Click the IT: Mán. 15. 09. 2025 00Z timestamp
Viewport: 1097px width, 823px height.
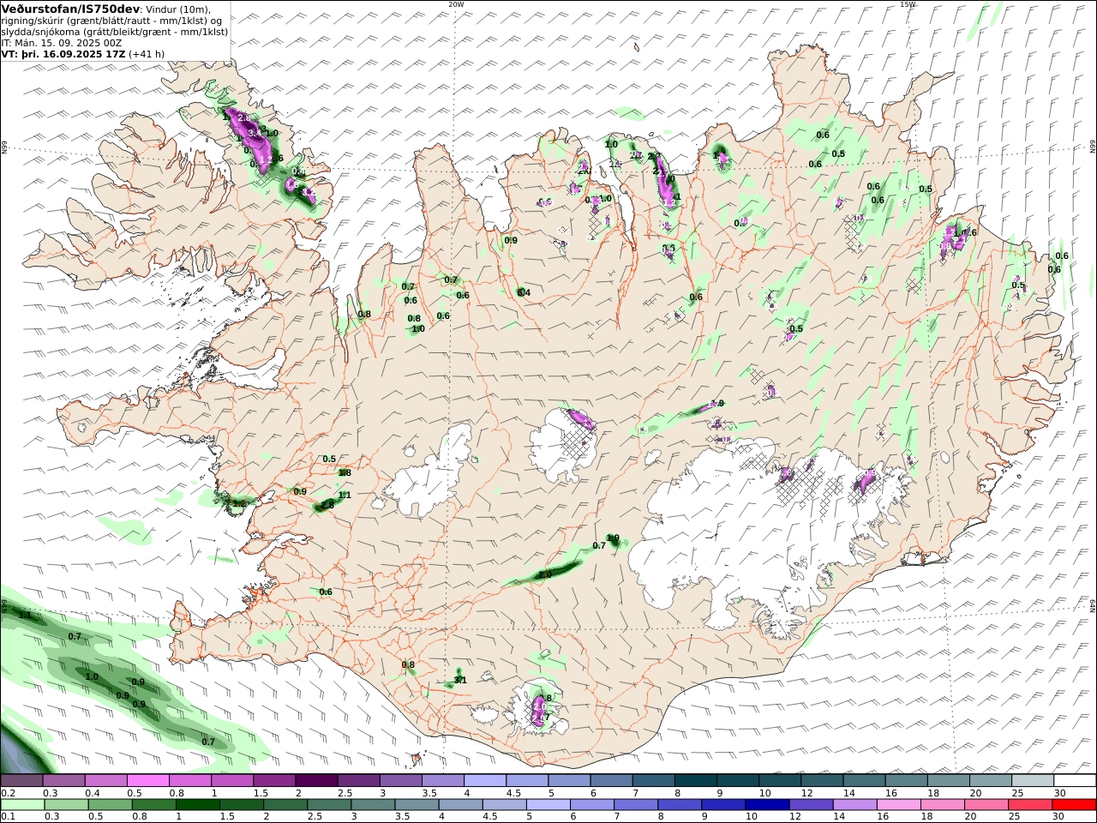click(x=62, y=43)
